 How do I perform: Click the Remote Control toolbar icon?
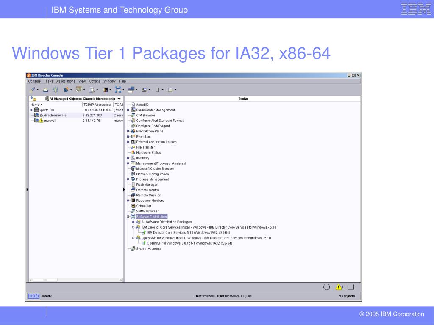coord(131,90)
